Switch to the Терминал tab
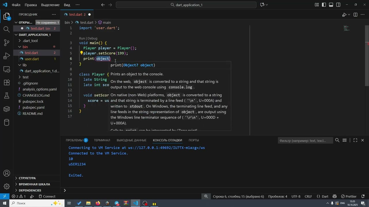The height and width of the screenshot is (207, 369). [x=102, y=140]
